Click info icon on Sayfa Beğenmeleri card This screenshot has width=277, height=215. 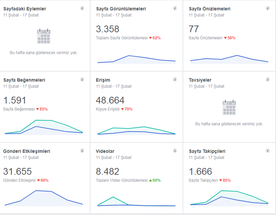pyautogui.click(x=82, y=79)
